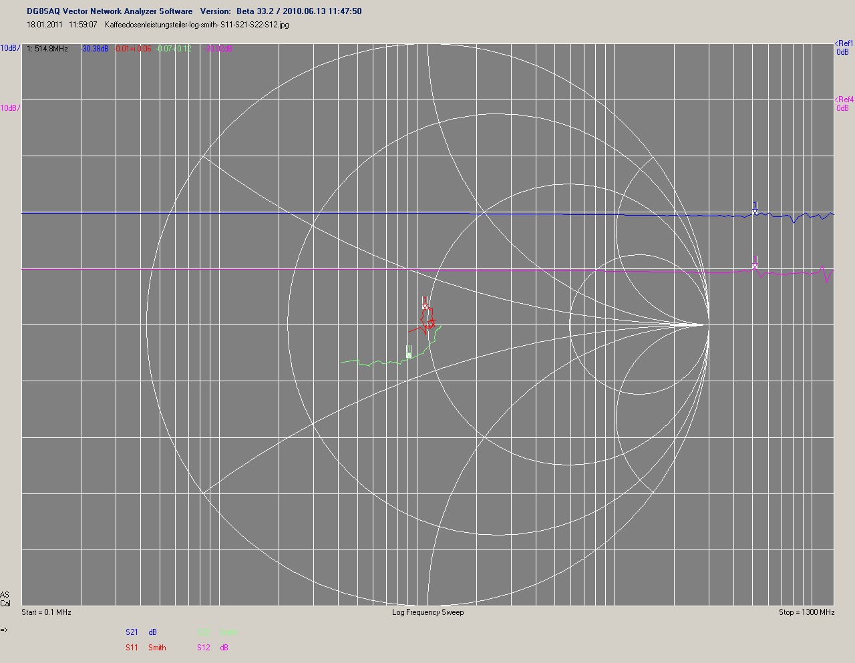Click the arrow prompt icon at bottom left

click(4, 630)
